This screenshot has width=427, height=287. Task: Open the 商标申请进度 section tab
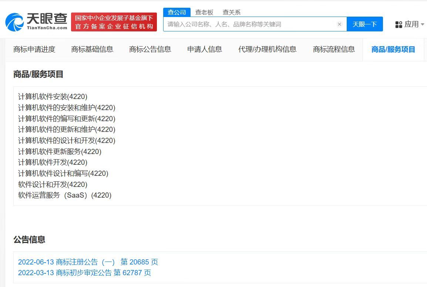[x=34, y=49]
